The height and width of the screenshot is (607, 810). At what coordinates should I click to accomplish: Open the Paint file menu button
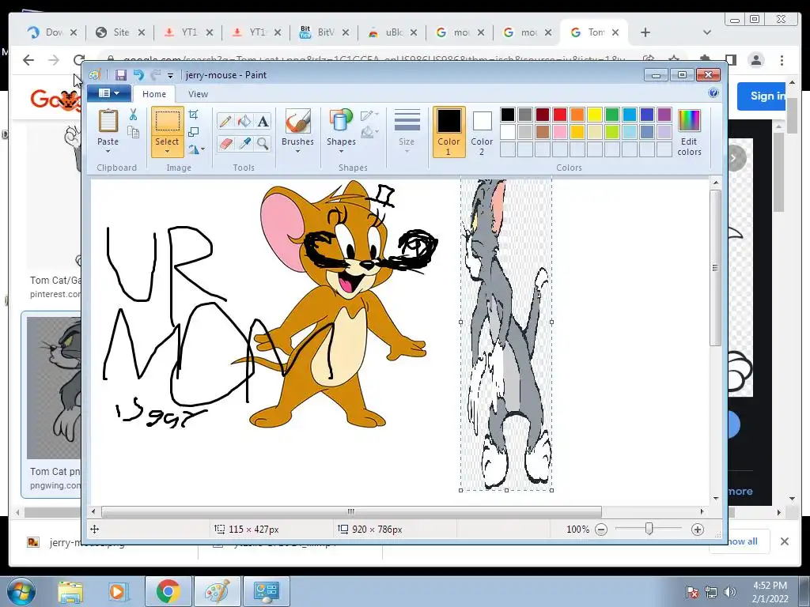point(109,93)
